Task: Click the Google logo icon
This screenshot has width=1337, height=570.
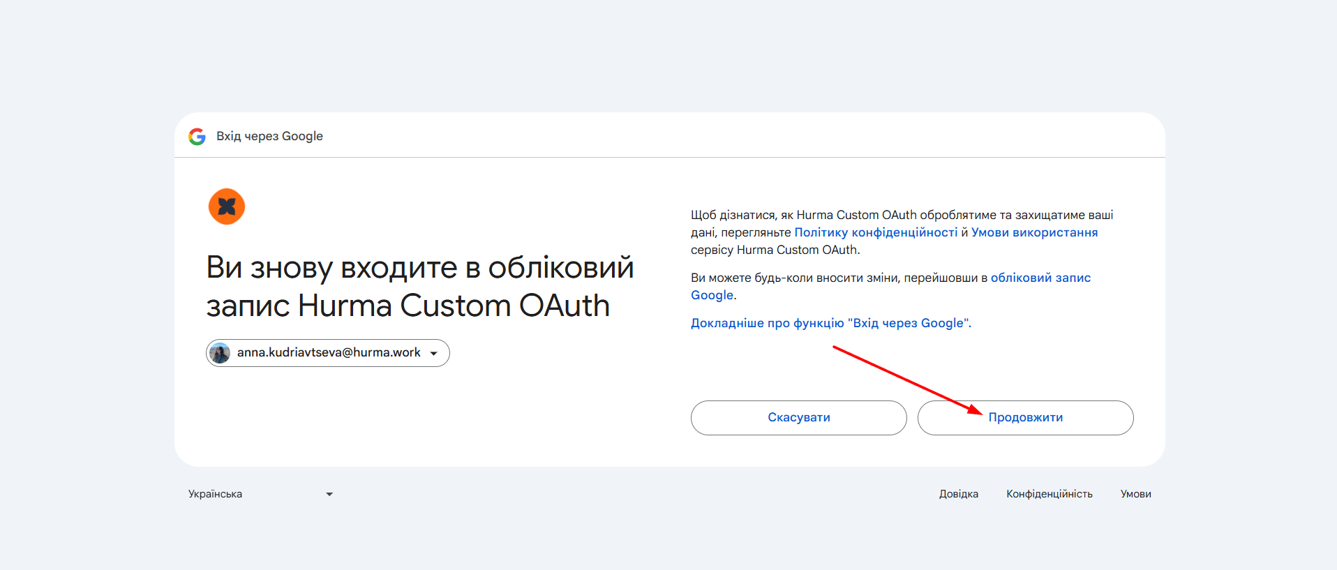Action: click(x=197, y=137)
